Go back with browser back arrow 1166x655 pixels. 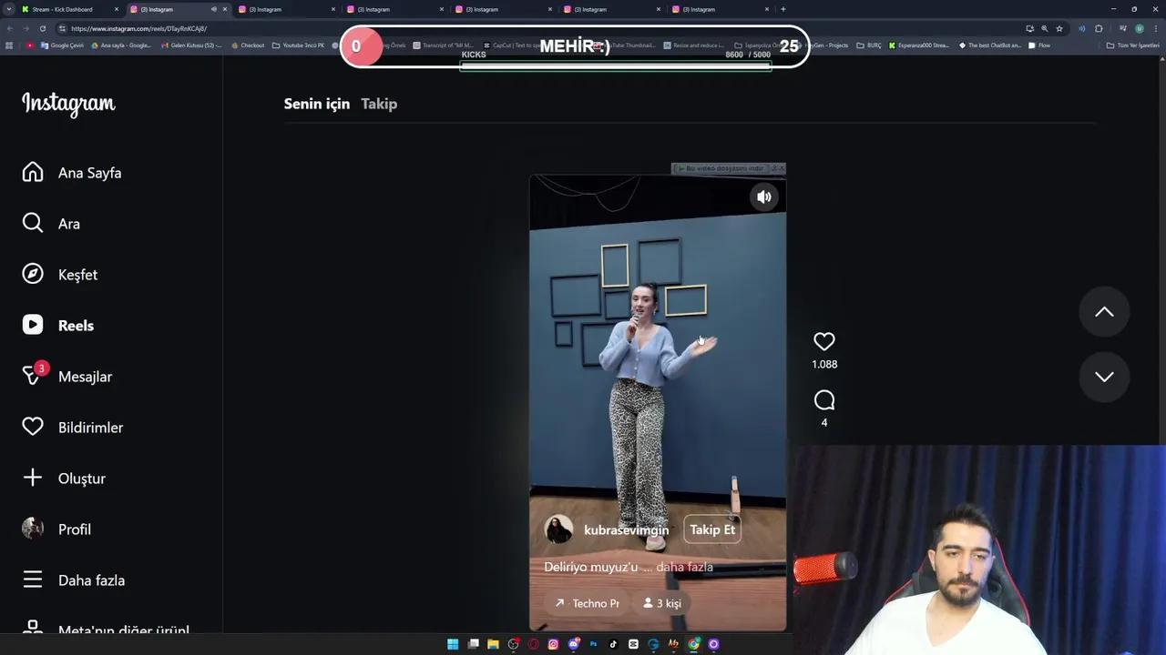click(x=9, y=28)
